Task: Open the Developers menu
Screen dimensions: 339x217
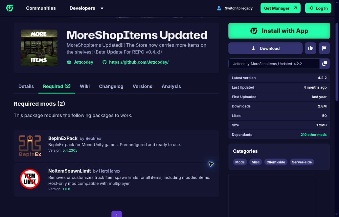Action: click(82, 8)
